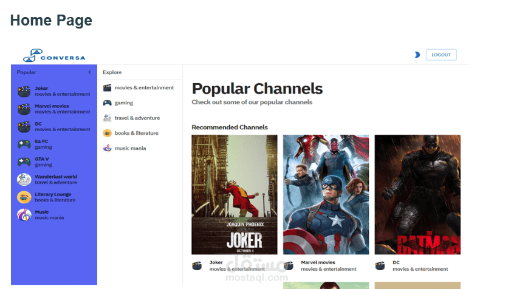Open The Batman poster thumbnail
The image size is (514, 289).
[x=417, y=195]
